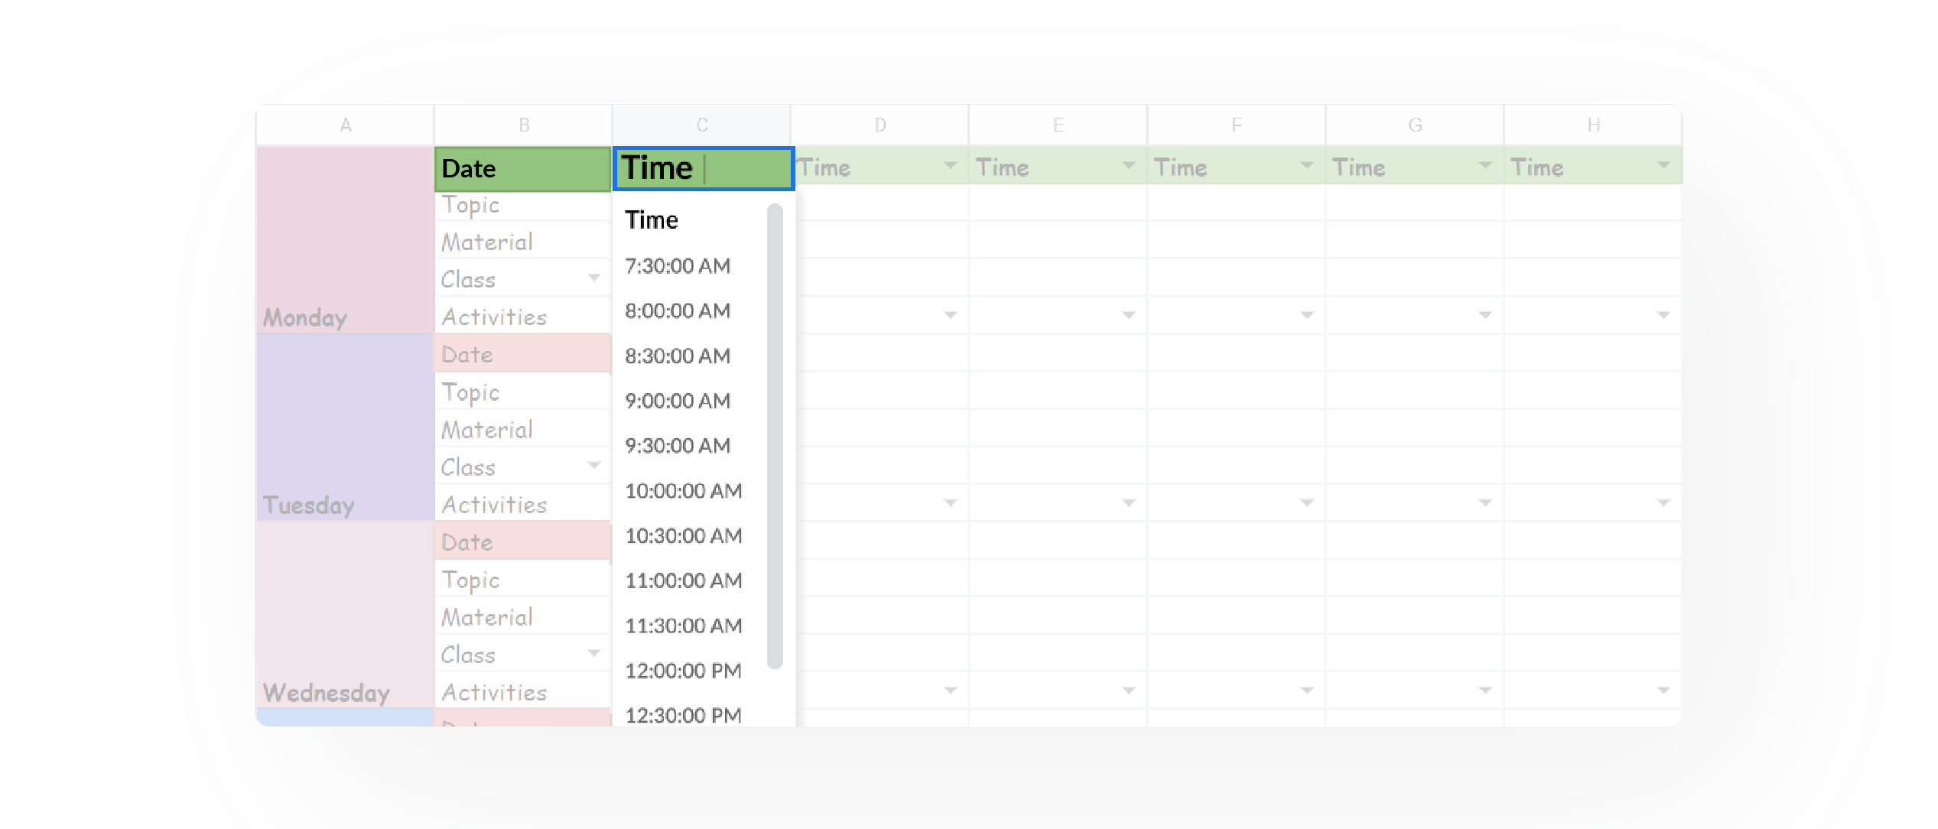Open Monday's Class dropdown arrow

(593, 278)
